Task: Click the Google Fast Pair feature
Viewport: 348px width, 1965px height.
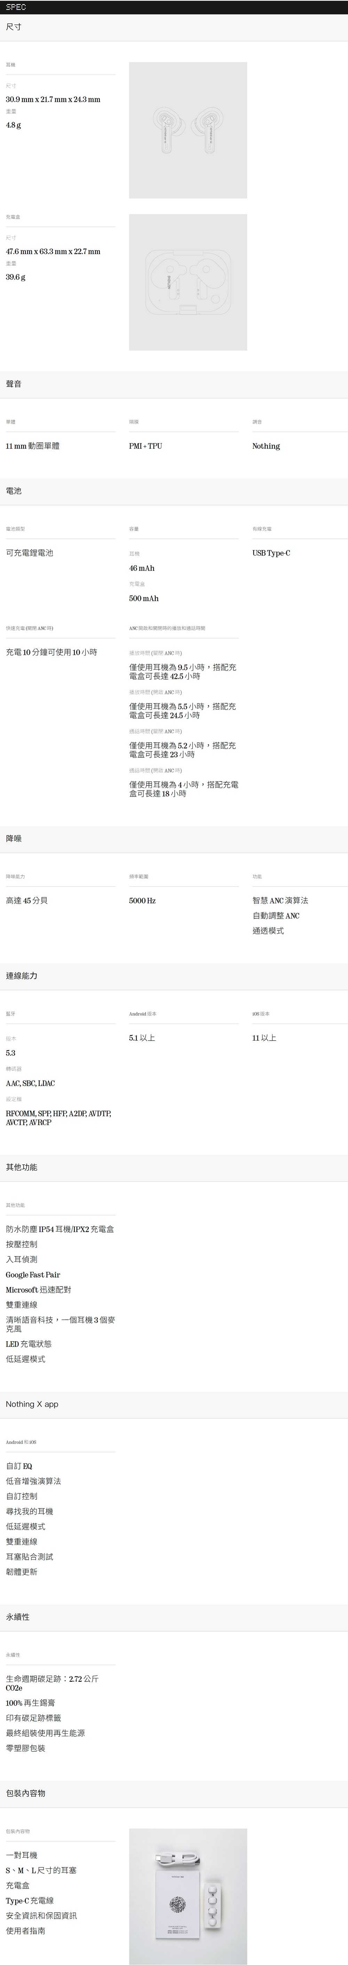Action: pyautogui.click(x=33, y=1275)
